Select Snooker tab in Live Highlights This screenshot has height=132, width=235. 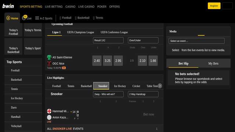pyautogui.click(x=101, y=86)
